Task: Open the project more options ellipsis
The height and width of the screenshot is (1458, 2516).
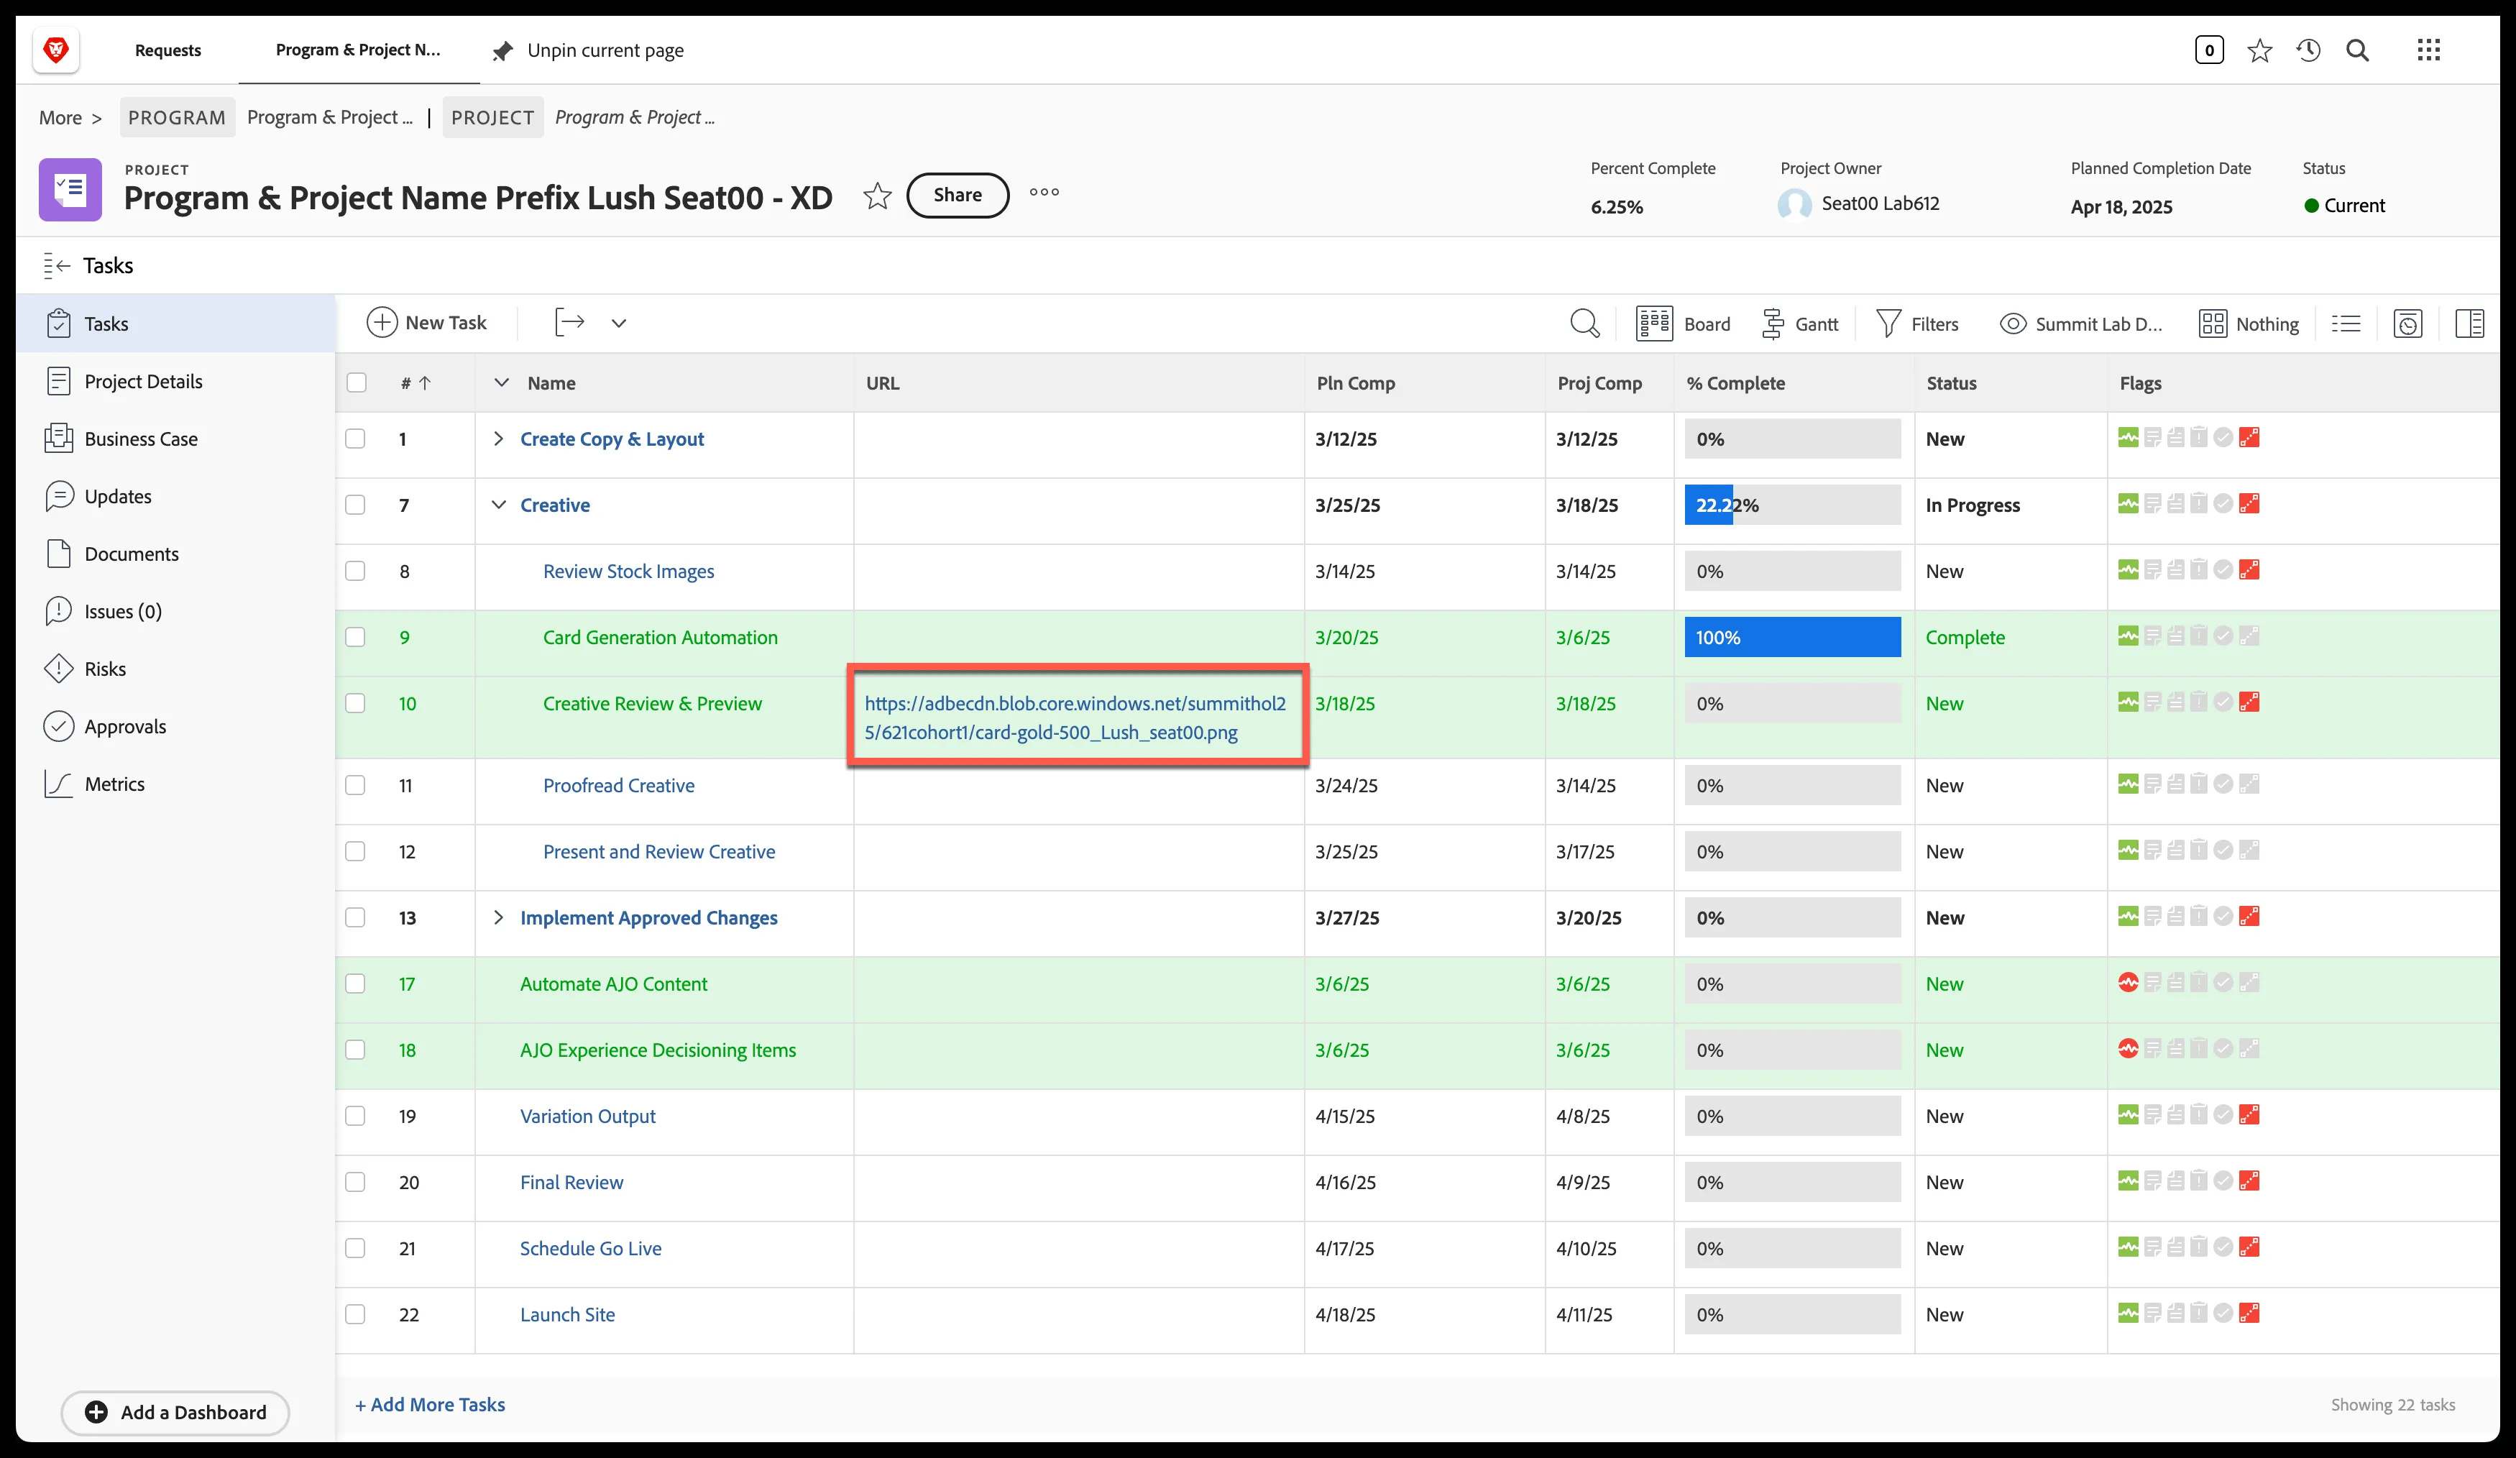Action: click(x=1044, y=193)
